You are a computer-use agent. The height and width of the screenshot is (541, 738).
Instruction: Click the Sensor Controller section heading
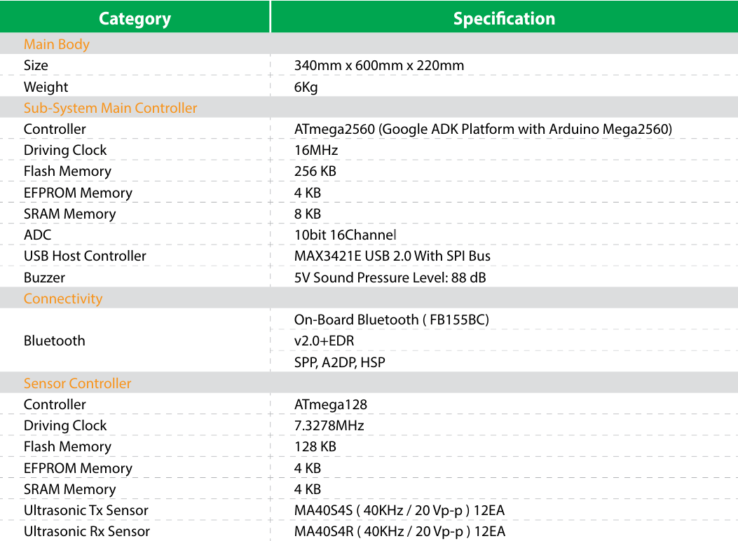[77, 383]
